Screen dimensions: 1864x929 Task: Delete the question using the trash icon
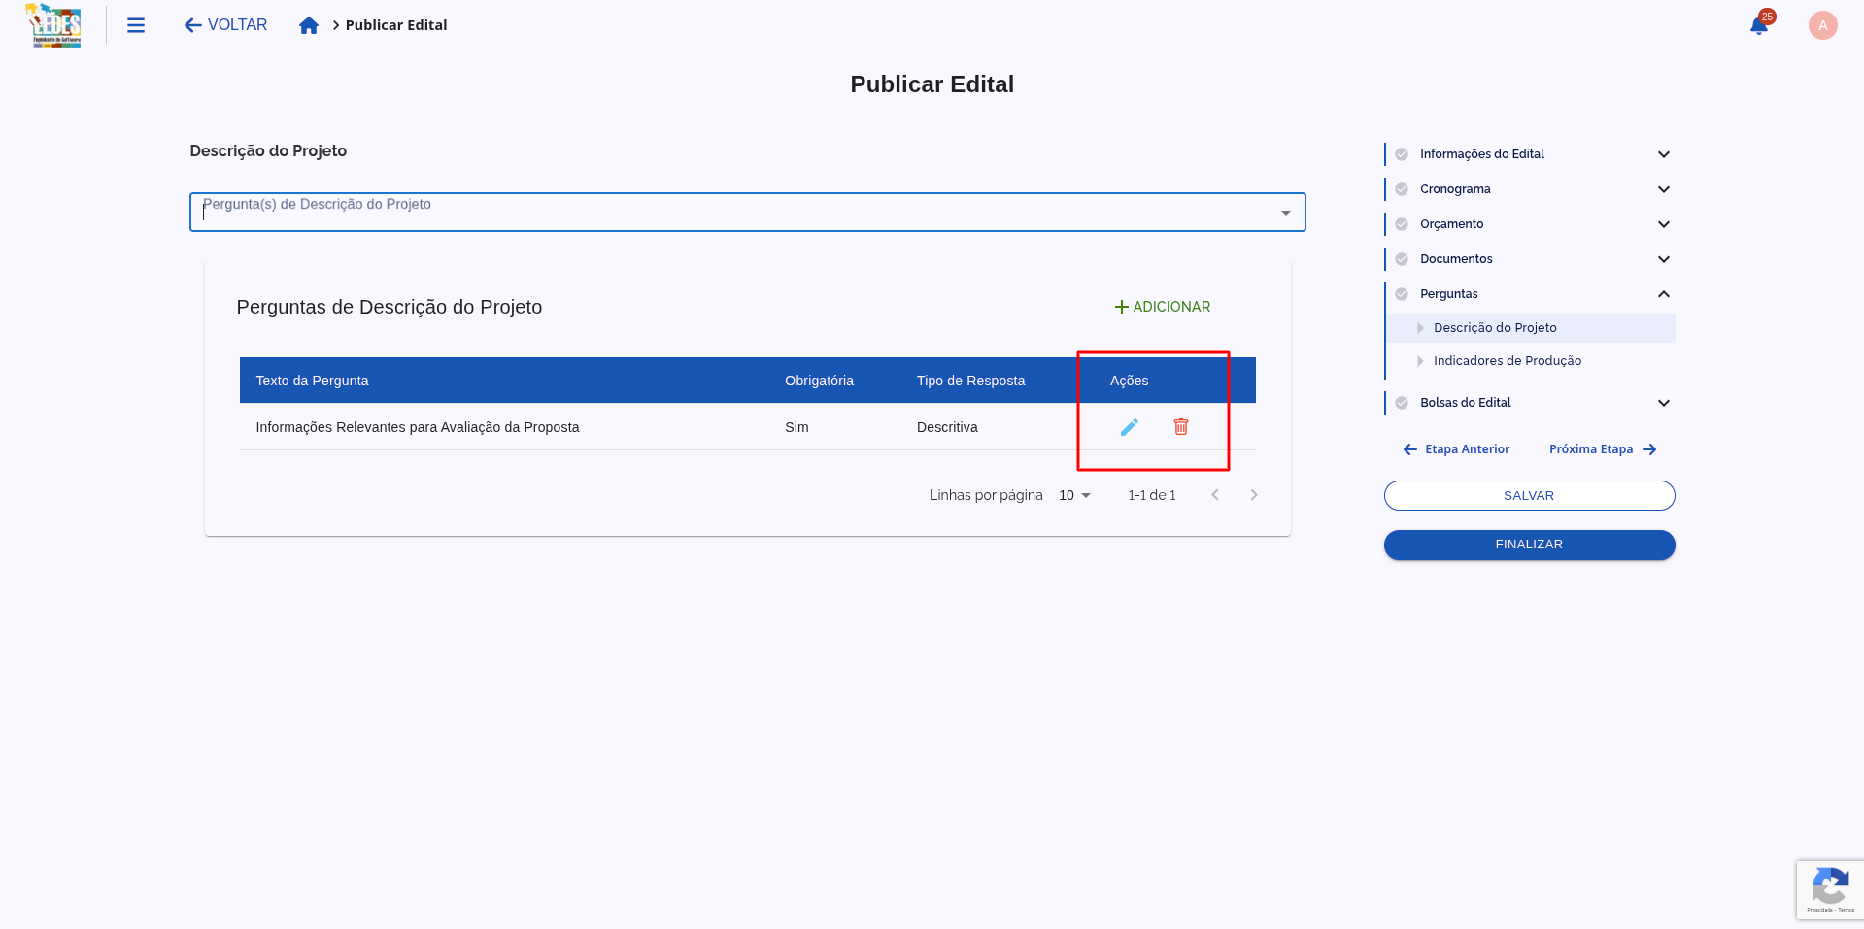point(1181,427)
